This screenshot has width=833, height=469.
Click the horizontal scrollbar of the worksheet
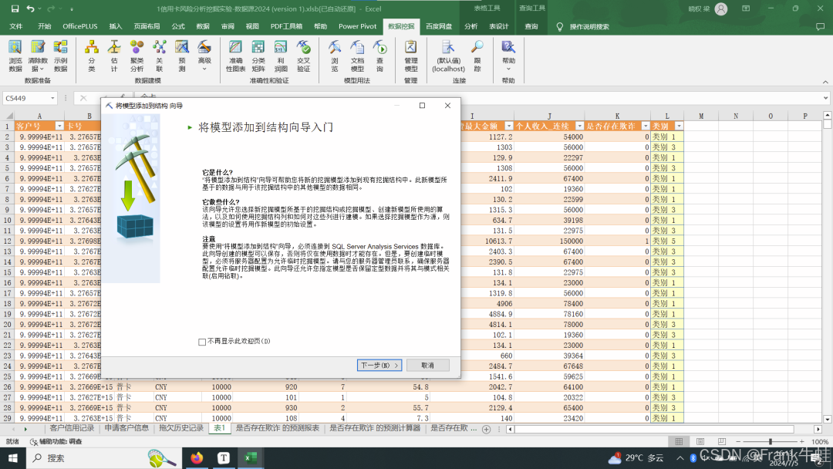click(x=654, y=429)
